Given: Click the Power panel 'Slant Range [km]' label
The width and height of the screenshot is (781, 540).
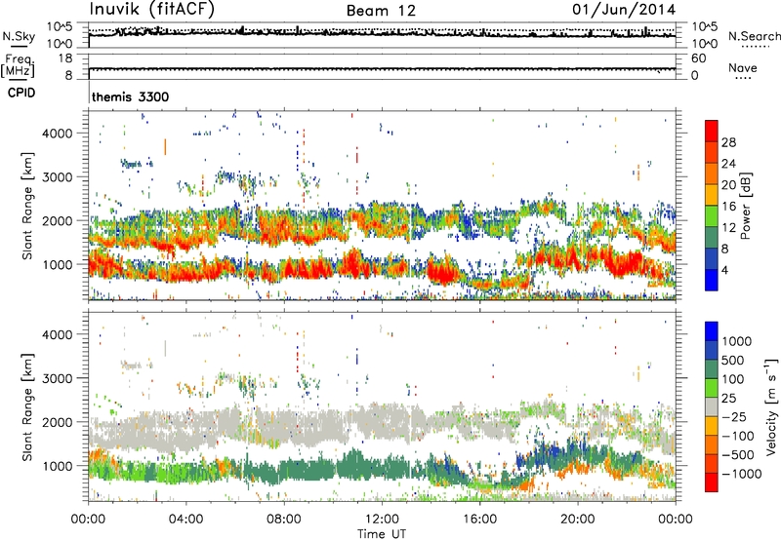Looking at the screenshot, I should pos(27,207).
